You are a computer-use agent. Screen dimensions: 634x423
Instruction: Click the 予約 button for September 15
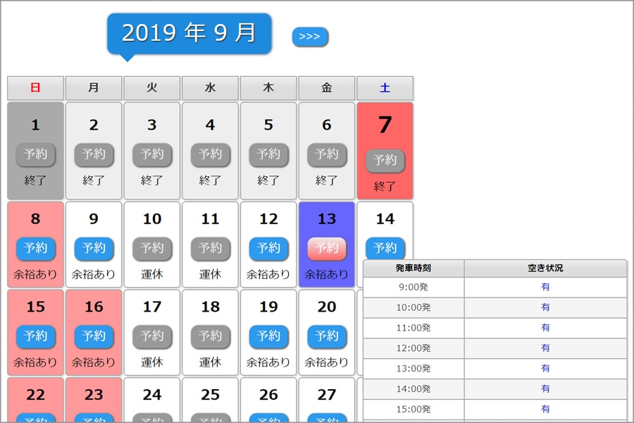click(36, 336)
